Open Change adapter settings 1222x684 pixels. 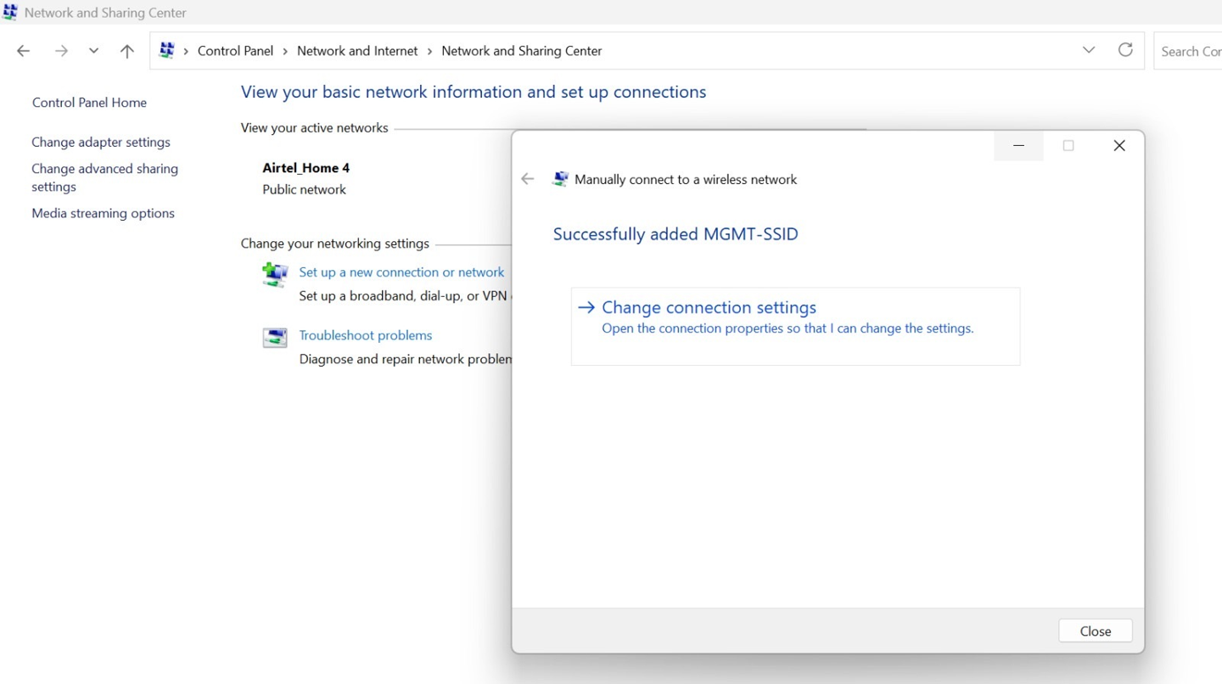(x=101, y=142)
